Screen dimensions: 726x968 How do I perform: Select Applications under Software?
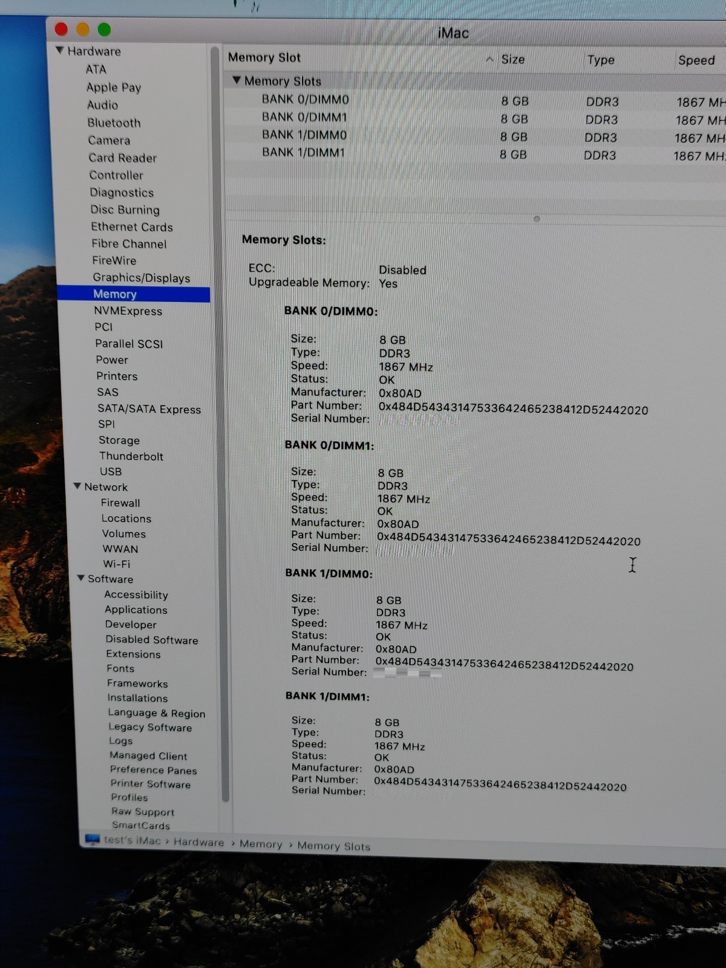(x=136, y=610)
